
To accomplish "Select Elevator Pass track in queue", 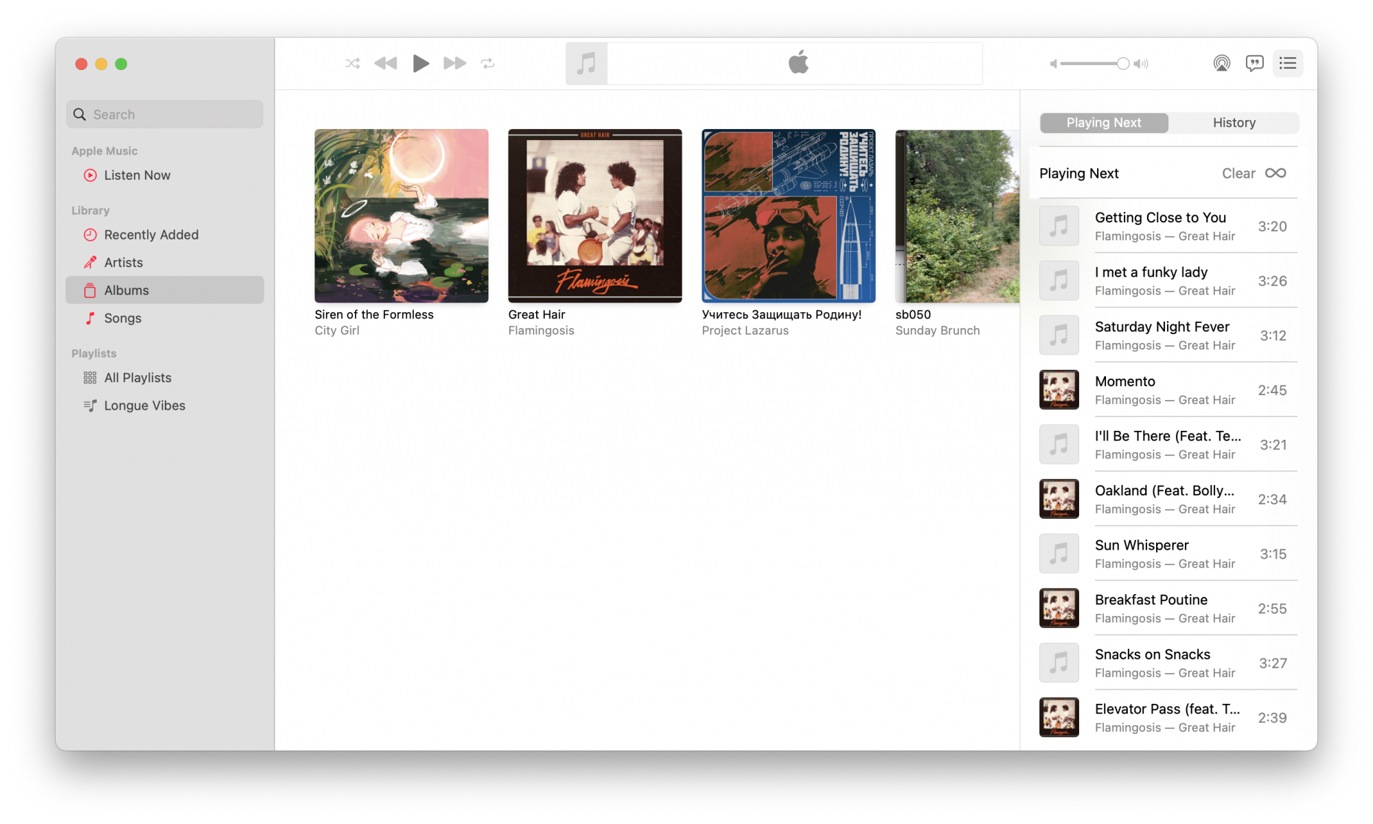I will pyautogui.click(x=1168, y=717).
